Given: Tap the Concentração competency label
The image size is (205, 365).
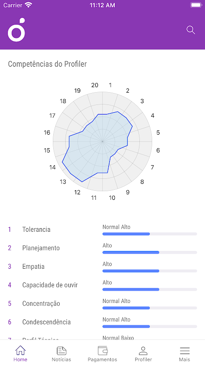Looking at the screenshot, I should click(41, 303).
